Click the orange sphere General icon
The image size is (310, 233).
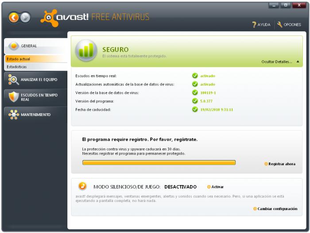pos(14,46)
